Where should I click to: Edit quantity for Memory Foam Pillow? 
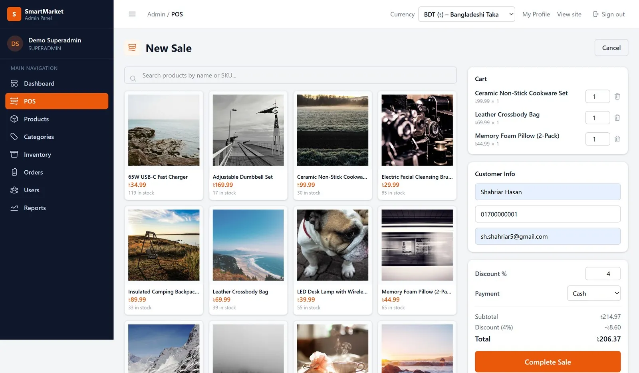coord(597,139)
